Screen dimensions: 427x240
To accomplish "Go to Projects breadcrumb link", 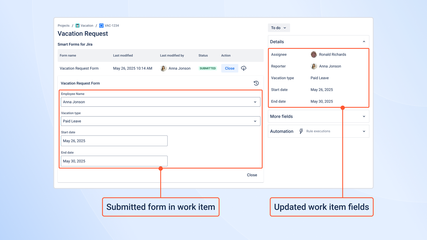I will [x=64, y=26].
